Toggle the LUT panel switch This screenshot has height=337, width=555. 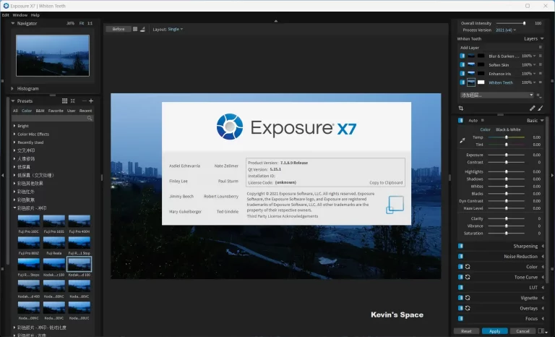point(460,287)
